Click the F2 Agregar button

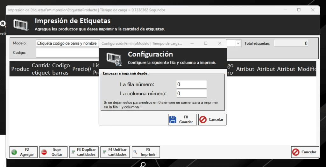tap(24, 152)
